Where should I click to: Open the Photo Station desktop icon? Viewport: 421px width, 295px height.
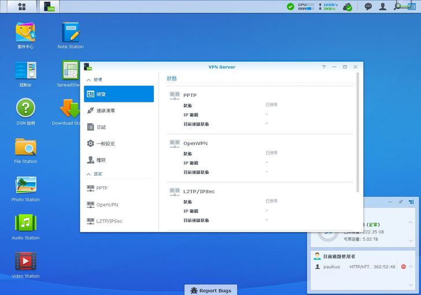point(25,185)
